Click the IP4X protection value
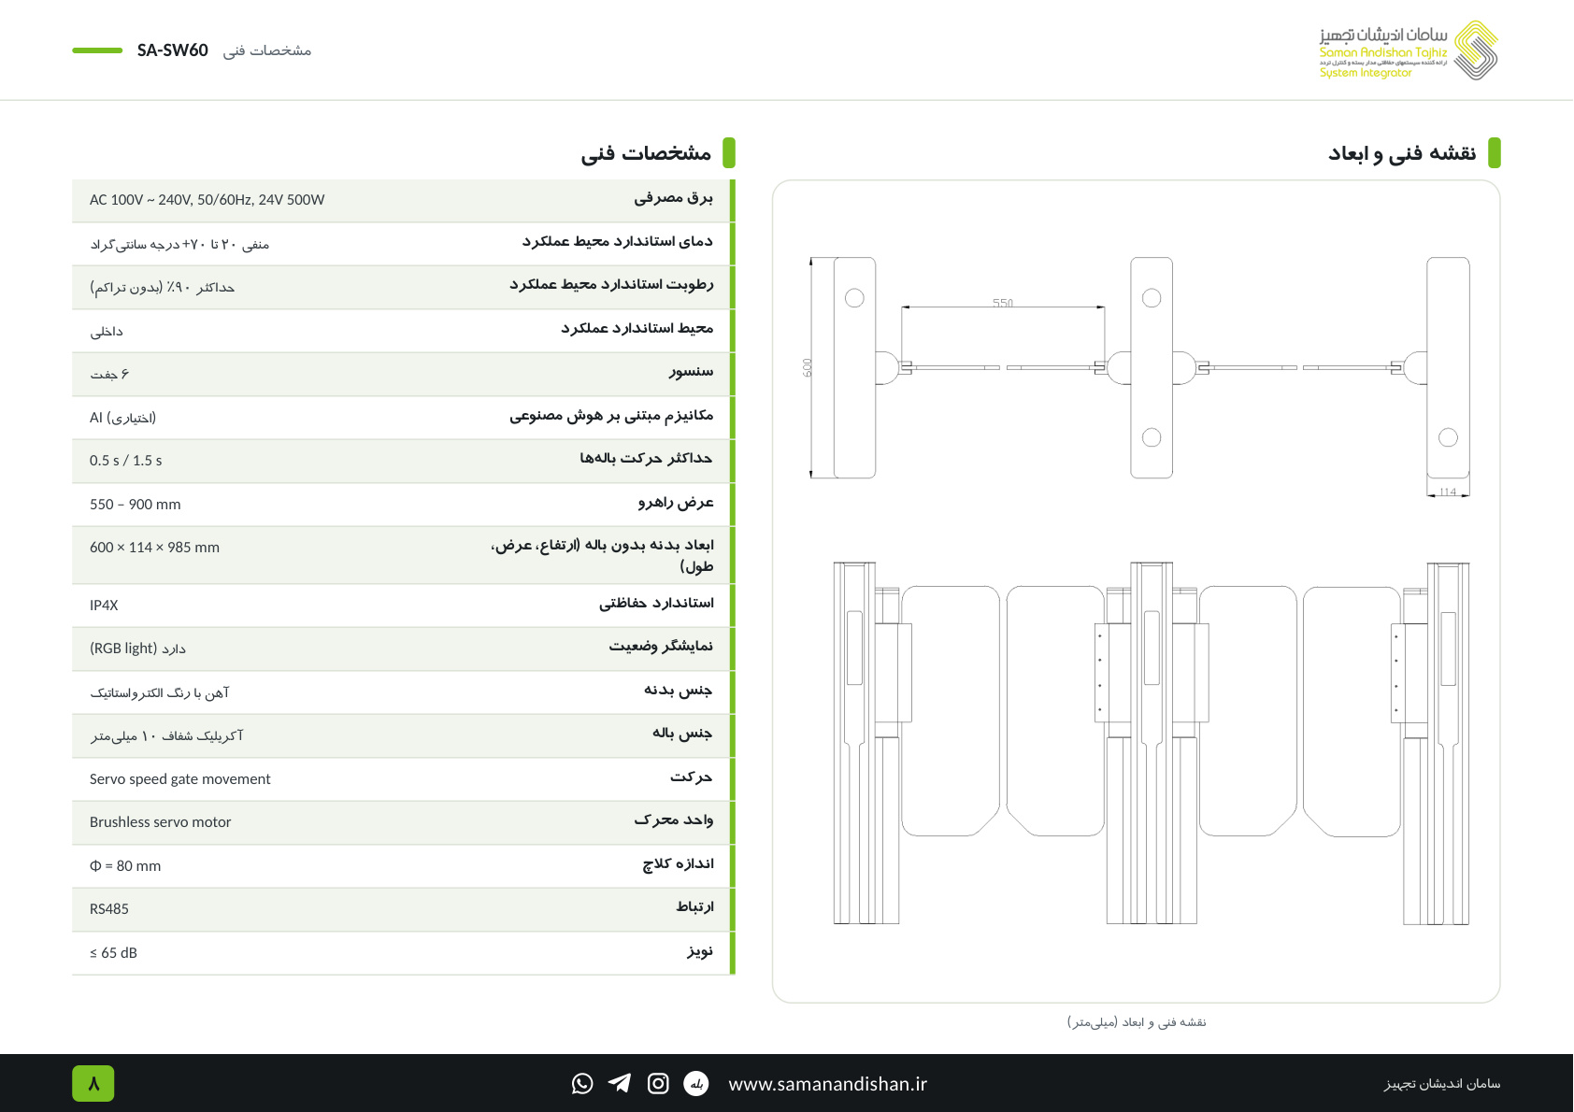The height and width of the screenshot is (1112, 1574). [x=104, y=606]
